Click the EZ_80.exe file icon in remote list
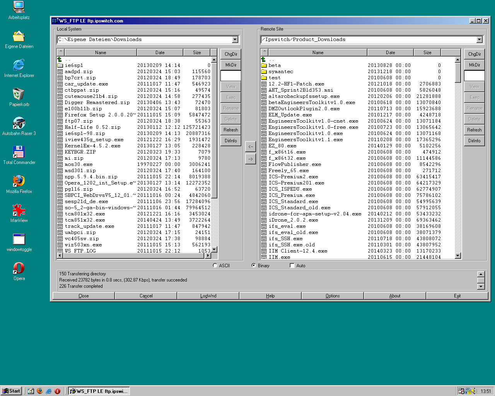This screenshot has height=396, width=495. (264, 146)
